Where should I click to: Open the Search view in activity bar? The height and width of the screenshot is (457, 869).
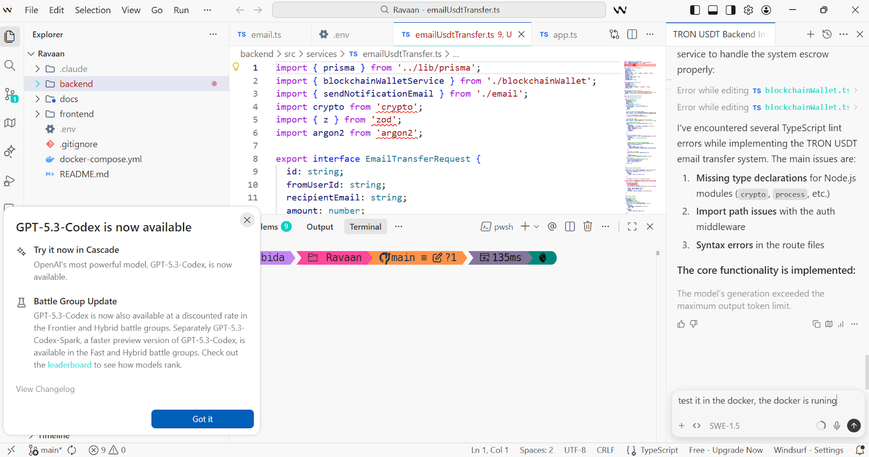point(10,66)
